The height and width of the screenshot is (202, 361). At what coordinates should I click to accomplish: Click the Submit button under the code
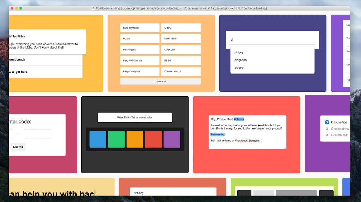click(x=18, y=147)
